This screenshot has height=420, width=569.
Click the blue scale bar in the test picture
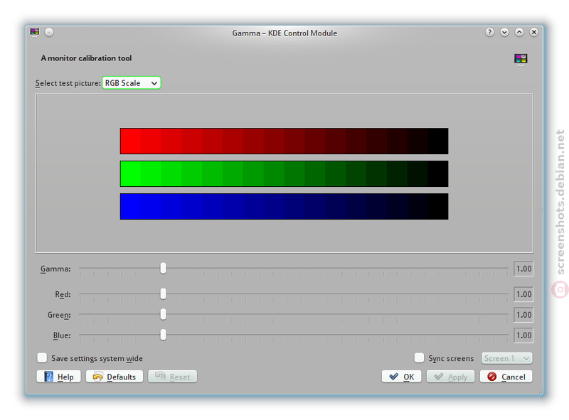click(x=284, y=206)
